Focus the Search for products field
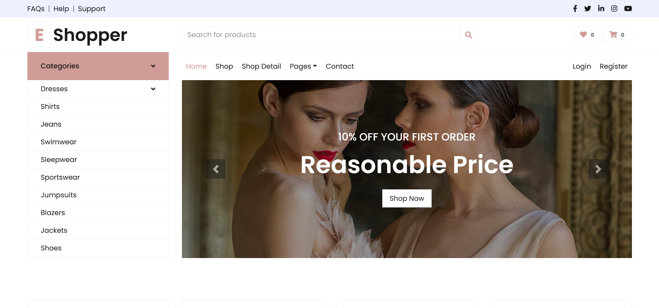Viewport: 659px width, 308px height. [321, 35]
